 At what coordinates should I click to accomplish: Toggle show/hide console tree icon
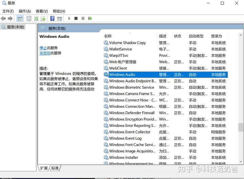point(20,19)
